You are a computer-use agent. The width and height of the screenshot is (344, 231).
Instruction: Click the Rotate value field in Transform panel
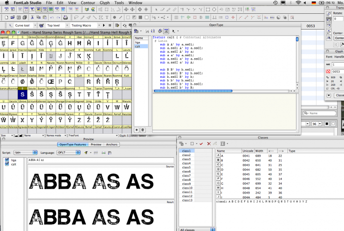point(338,19)
